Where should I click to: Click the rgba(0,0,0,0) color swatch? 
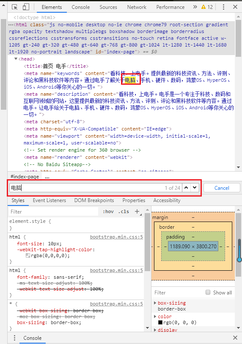(28, 255)
